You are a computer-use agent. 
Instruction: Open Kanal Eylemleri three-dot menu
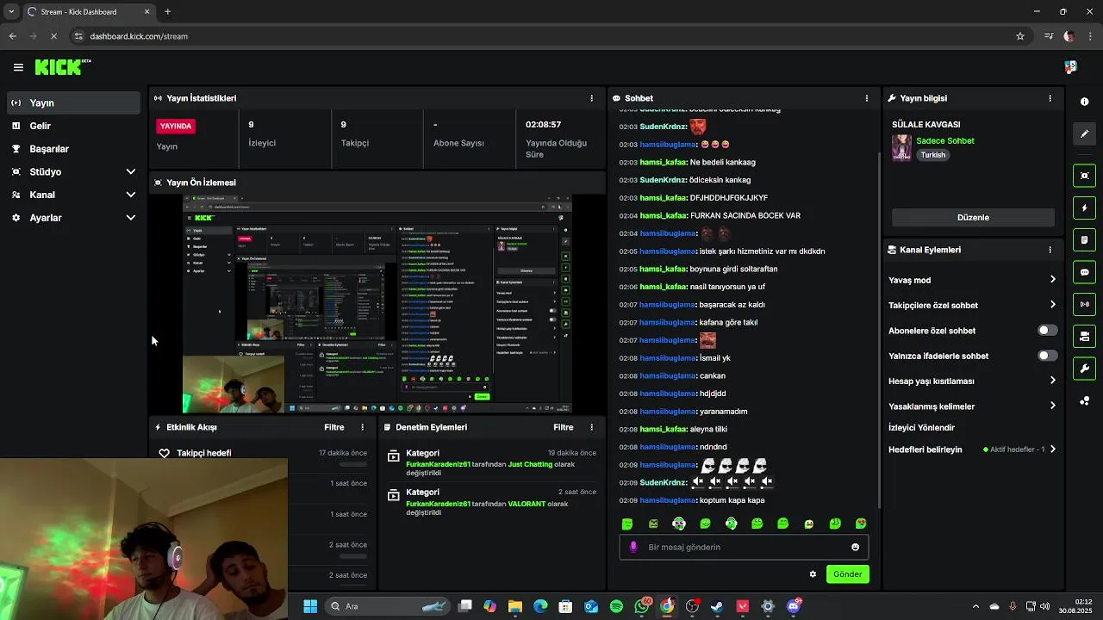pos(1050,250)
